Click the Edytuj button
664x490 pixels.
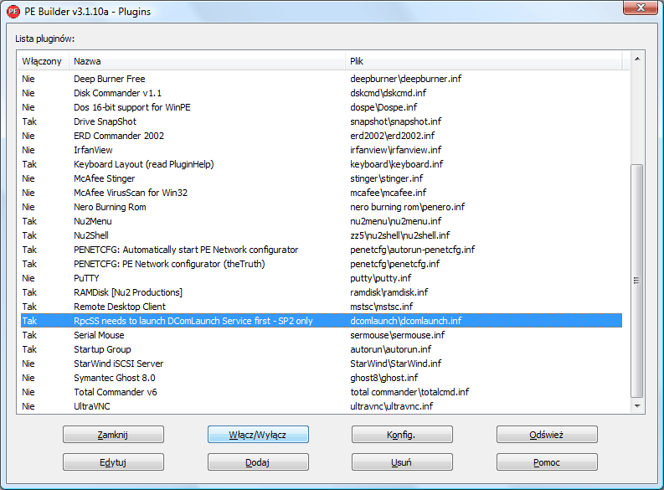pos(113,462)
